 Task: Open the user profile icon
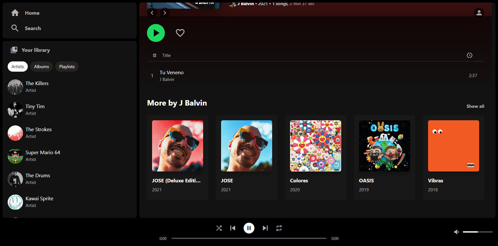[x=479, y=13]
